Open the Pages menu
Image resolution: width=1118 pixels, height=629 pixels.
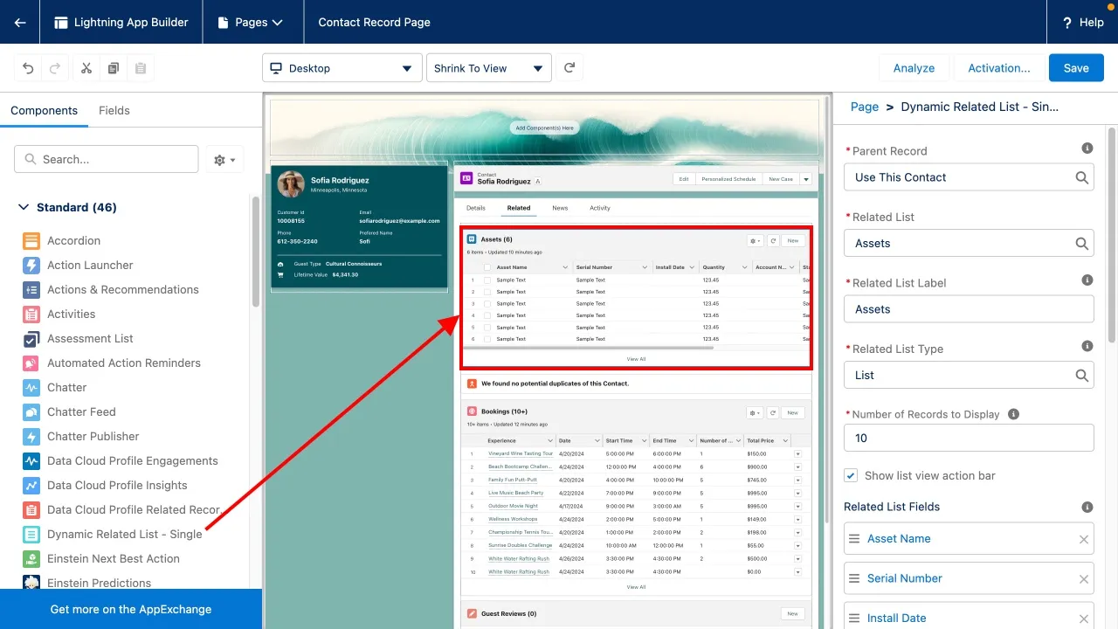coord(253,22)
